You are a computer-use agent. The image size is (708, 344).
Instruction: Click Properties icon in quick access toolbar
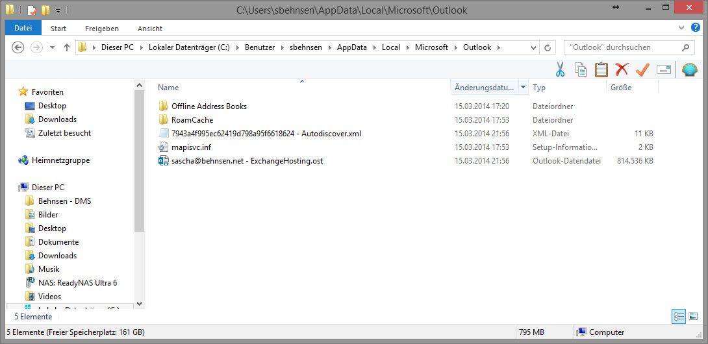tap(32, 10)
